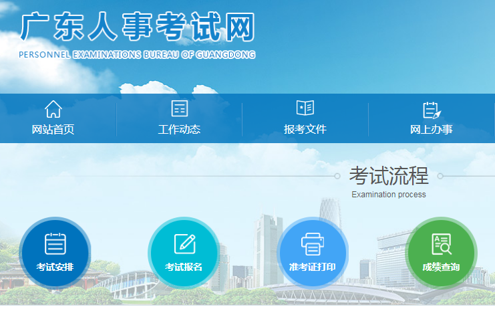Screen dimensions: 495x311
Task: Click the house icon for 网站首页
Action: 53,108
